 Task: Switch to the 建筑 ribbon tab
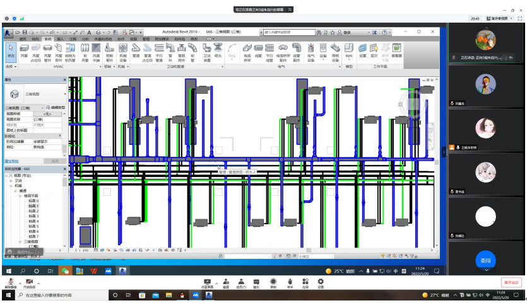[x=23, y=38]
